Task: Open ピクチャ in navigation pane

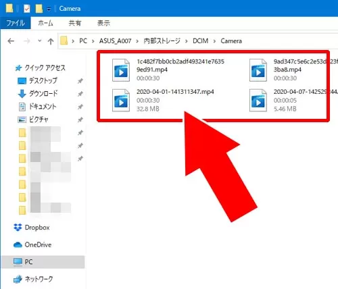Action: pyautogui.click(x=39, y=120)
